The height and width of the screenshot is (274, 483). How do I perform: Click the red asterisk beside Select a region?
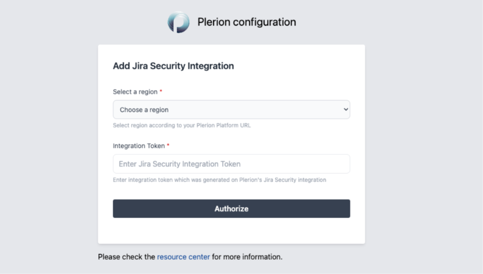pyautogui.click(x=161, y=91)
